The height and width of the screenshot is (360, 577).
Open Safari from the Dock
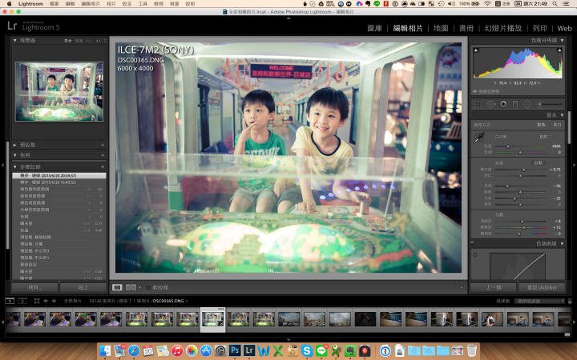tap(134, 350)
